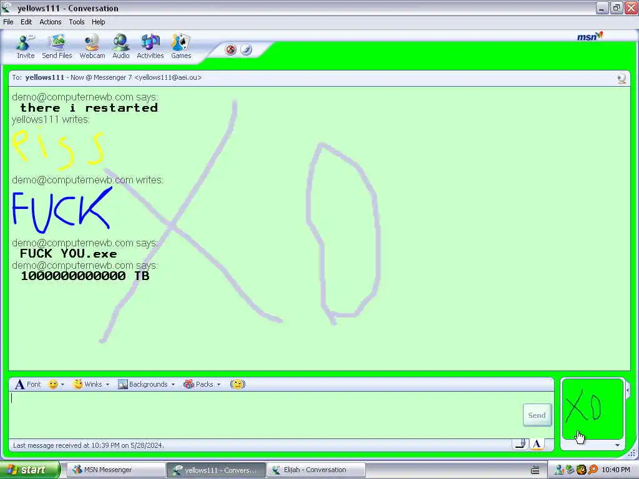The width and height of the screenshot is (639, 479).
Task: Launch the Games menu
Action: pos(181,47)
